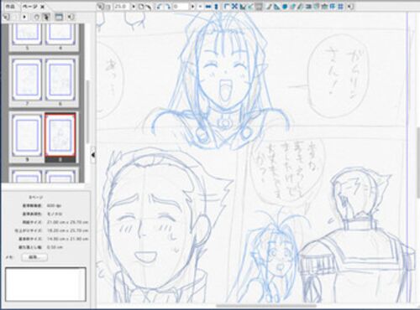Click the rotate counterclockwise arrow icon
420x310 pixels.
[159, 7]
